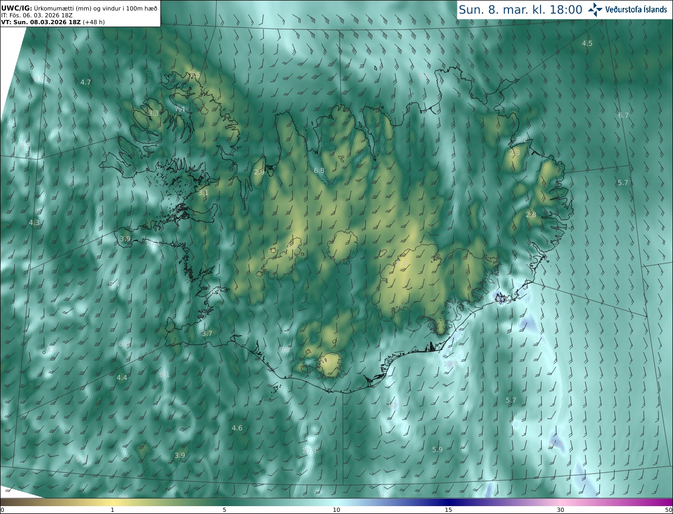This screenshot has width=673, height=514.
Task: Click the 'UWC/IG: Úrkomumætti (mm)' title line
Action: (79, 8)
